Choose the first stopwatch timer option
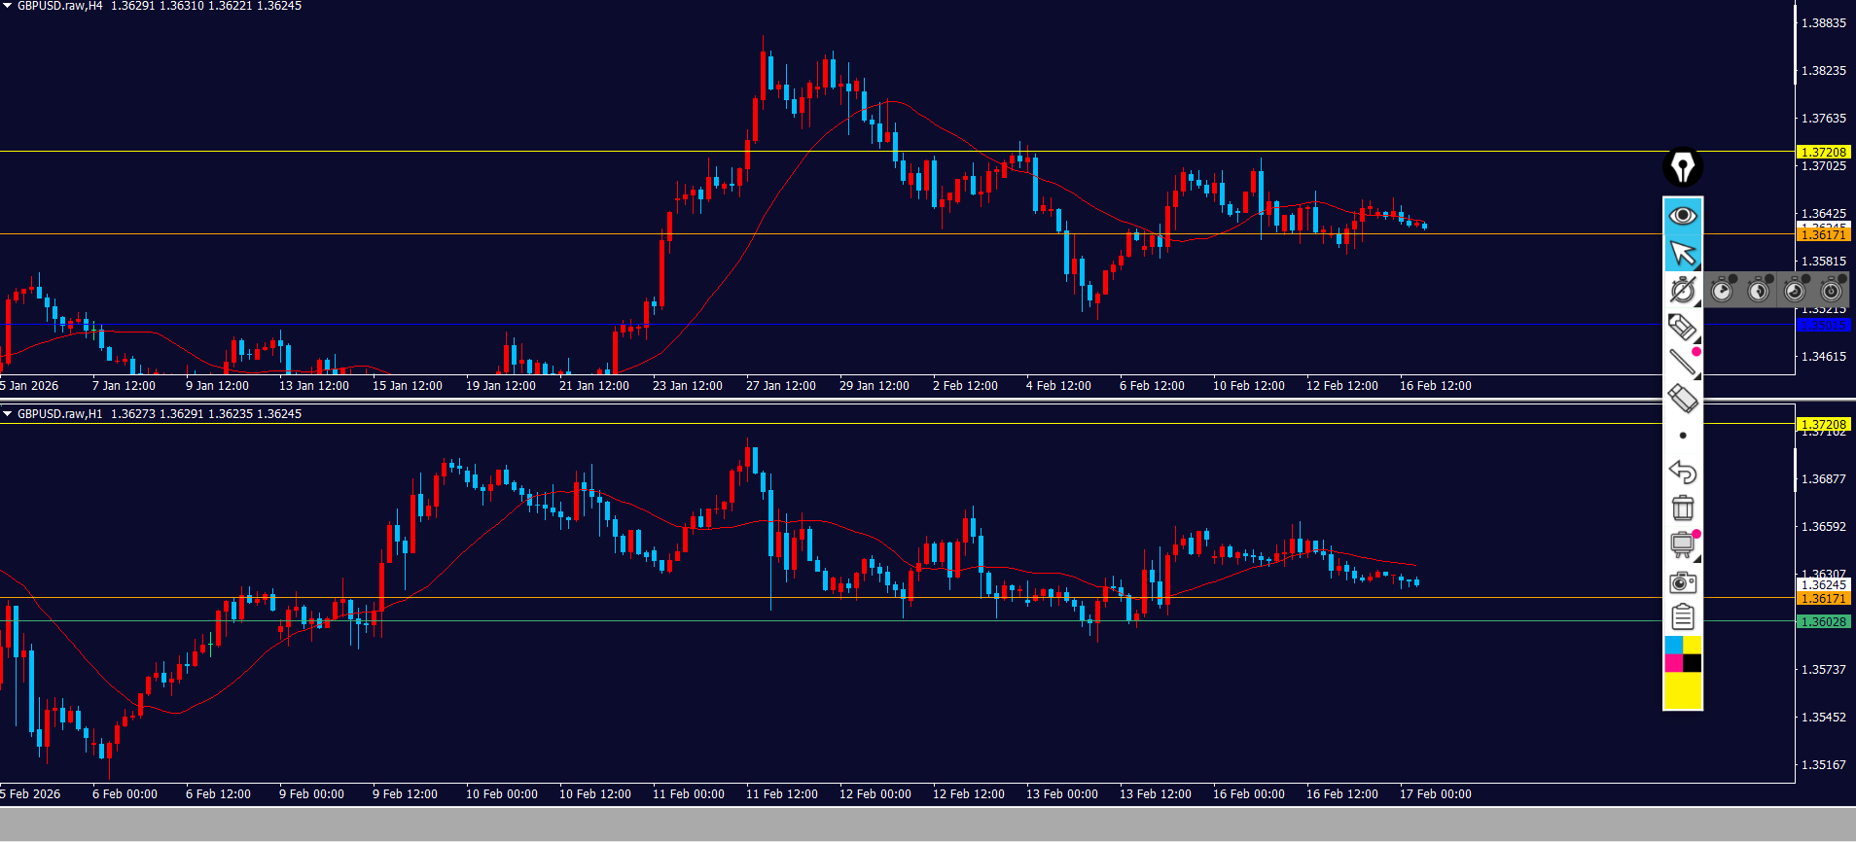This screenshot has height=842, width=1856. tap(1722, 290)
